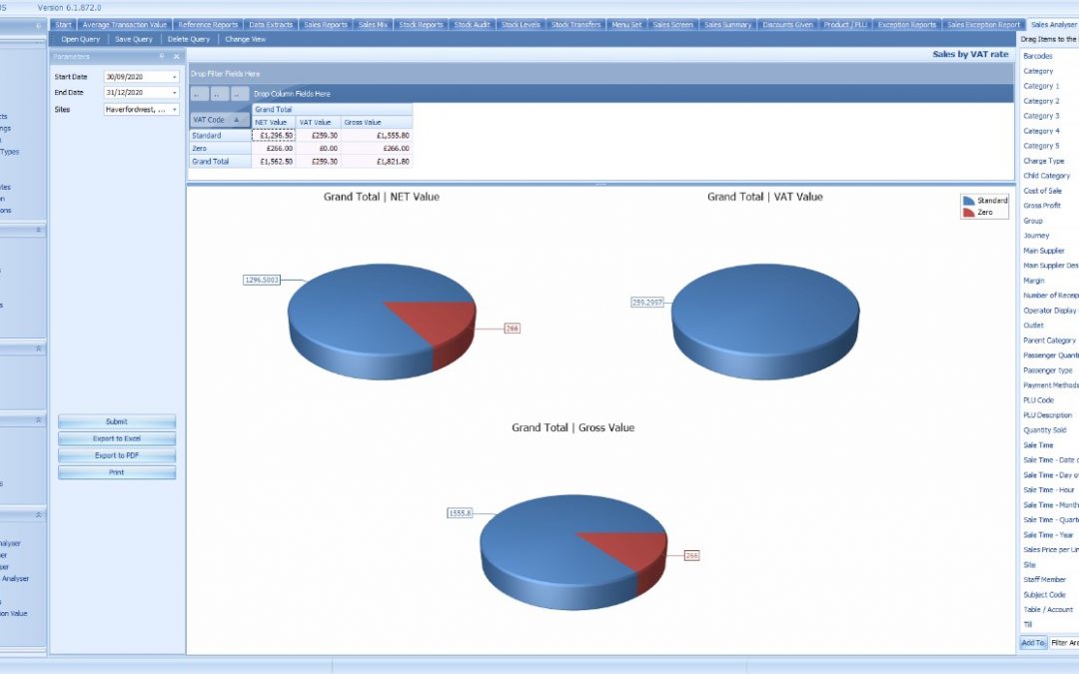Select the Barcodes field in the field list
Viewport: 1079px width, 674px height.
(x=1036, y=55)
